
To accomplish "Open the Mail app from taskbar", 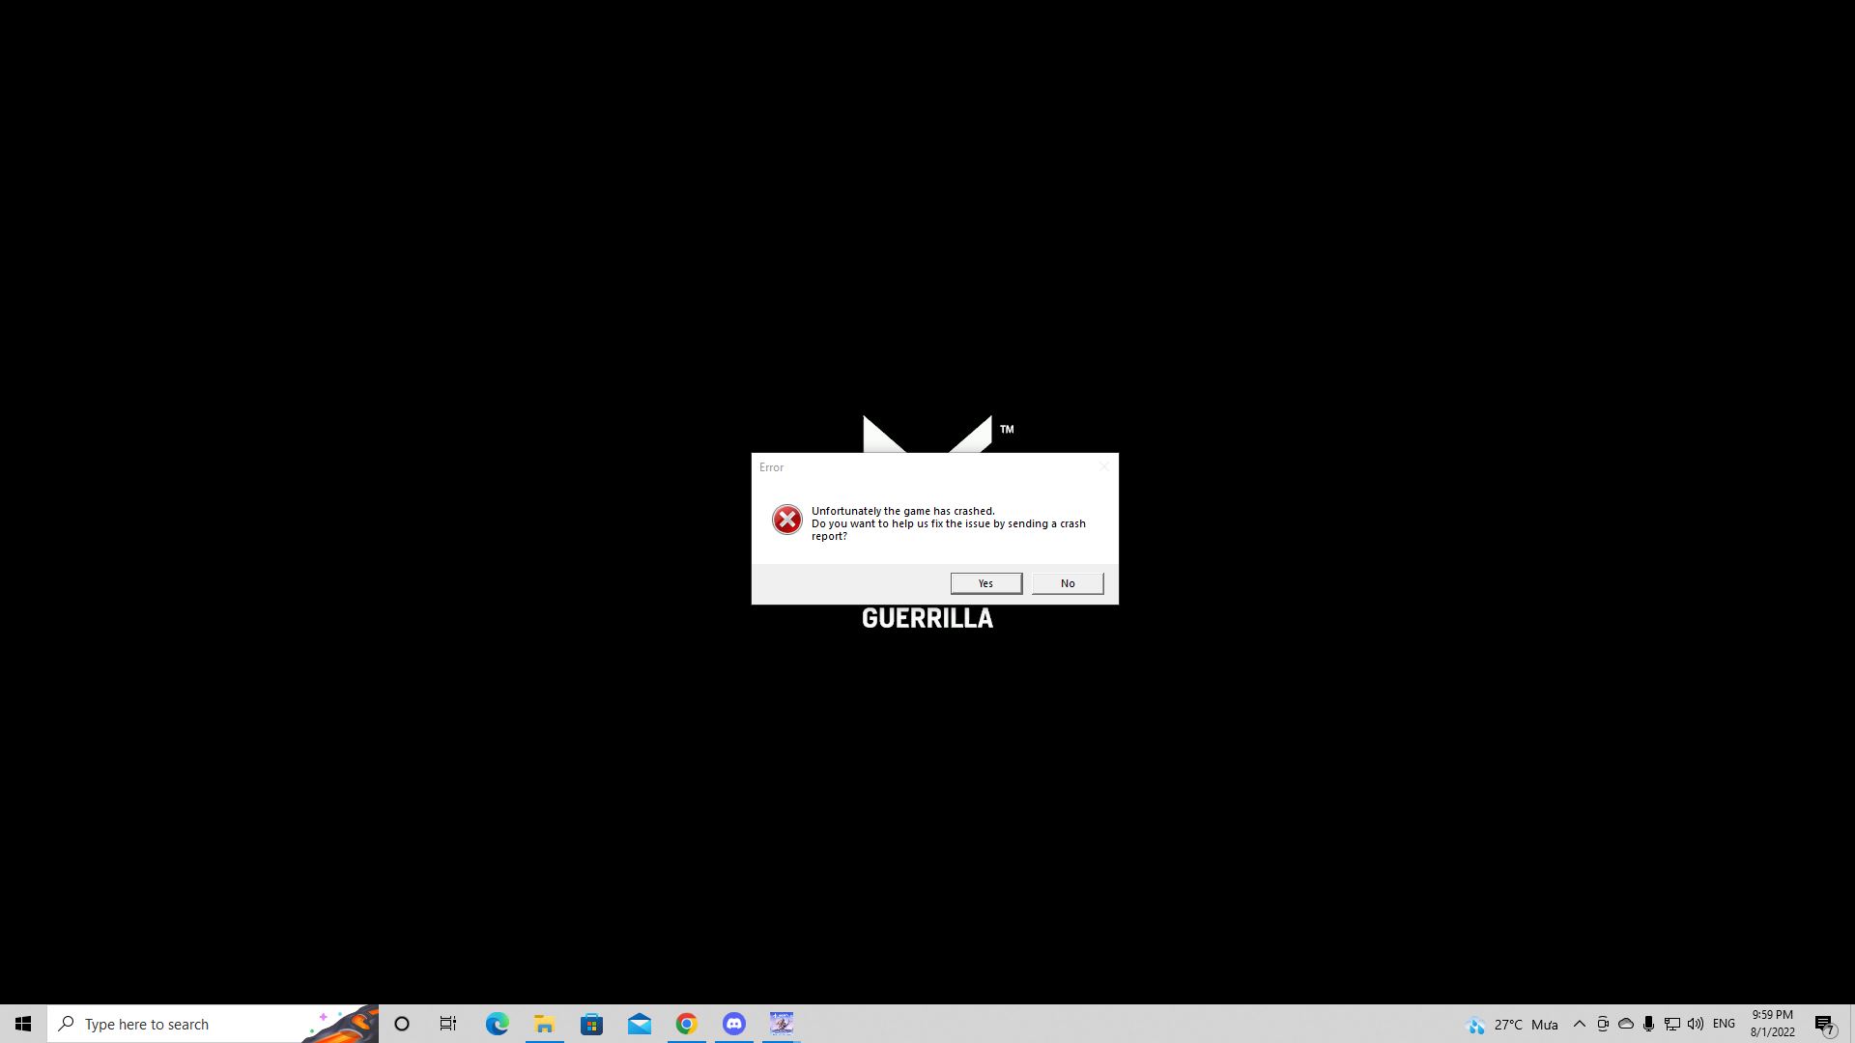I will 639,1024.
